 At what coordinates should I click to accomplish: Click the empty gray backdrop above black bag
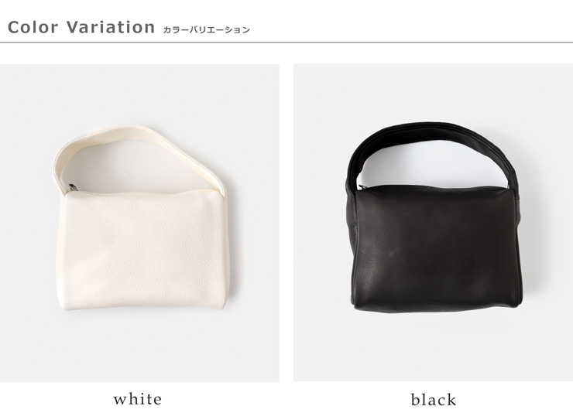point(433,91)
